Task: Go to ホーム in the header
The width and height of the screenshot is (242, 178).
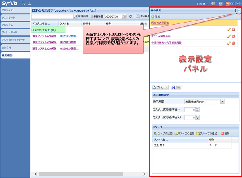Action: coord(26,4)
